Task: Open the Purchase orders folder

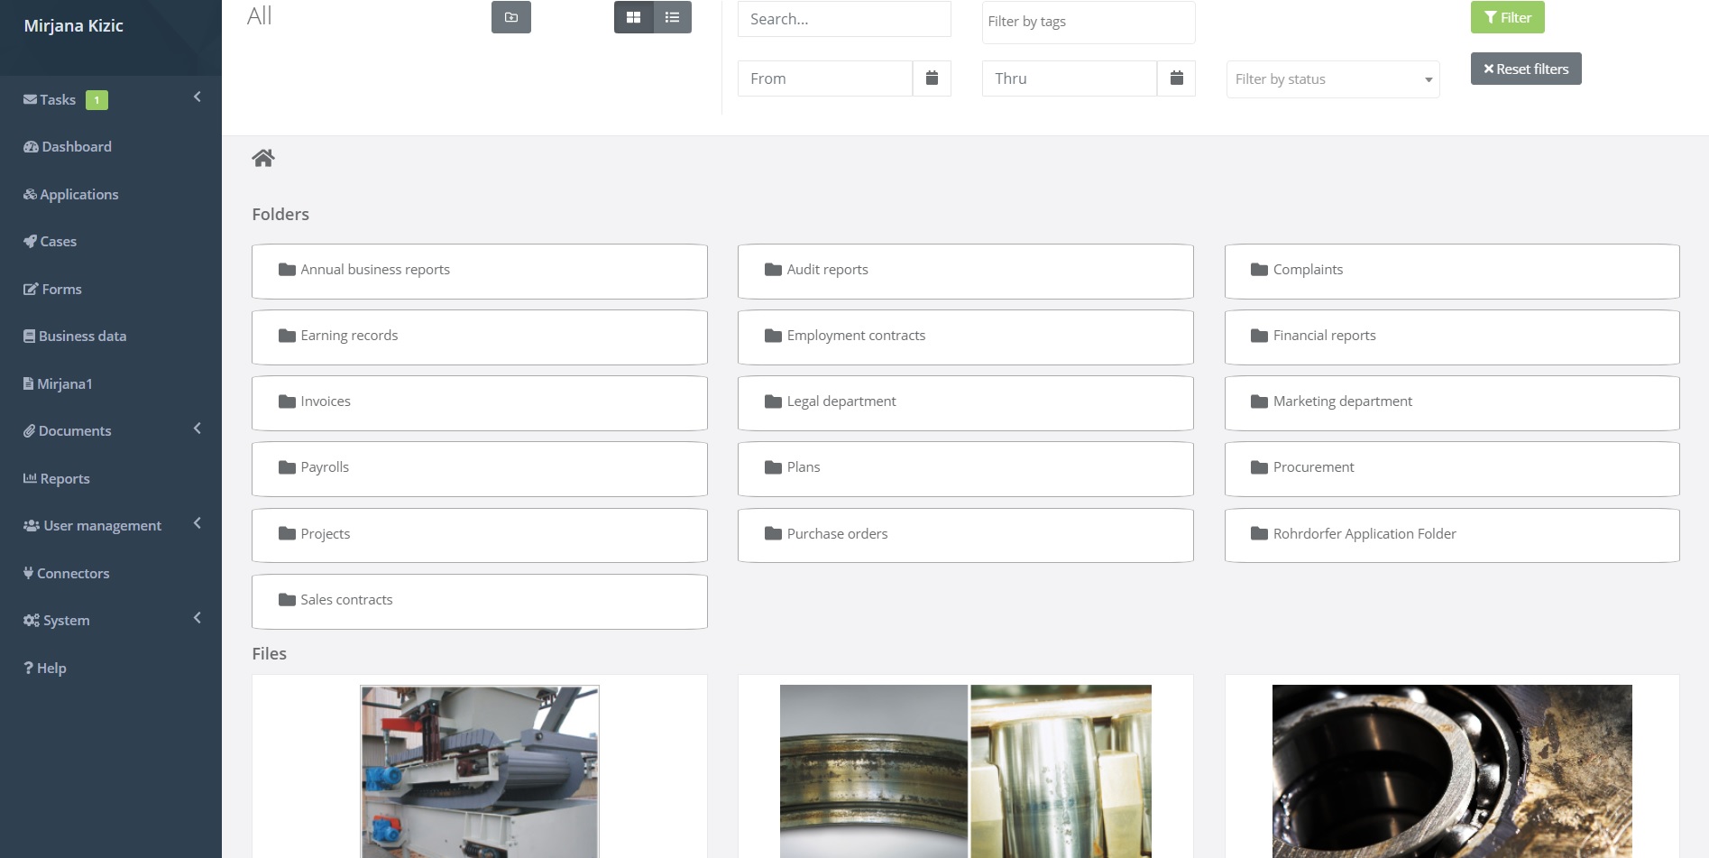Action: coord(966,536)
